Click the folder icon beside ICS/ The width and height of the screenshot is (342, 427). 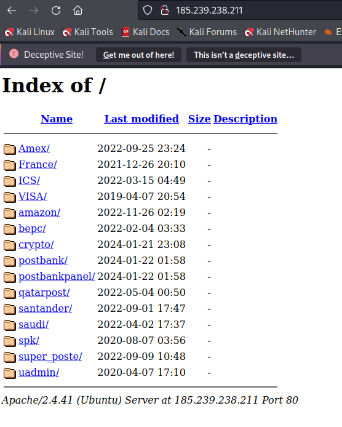[x=10, y=181]
